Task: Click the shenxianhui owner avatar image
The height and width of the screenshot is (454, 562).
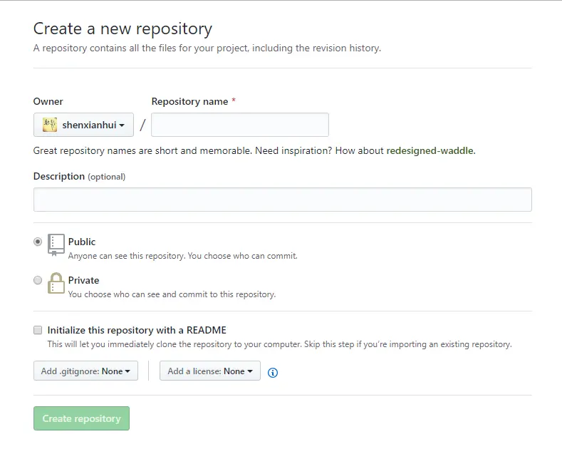Action: pyautogui.click(x=50, y=125)
